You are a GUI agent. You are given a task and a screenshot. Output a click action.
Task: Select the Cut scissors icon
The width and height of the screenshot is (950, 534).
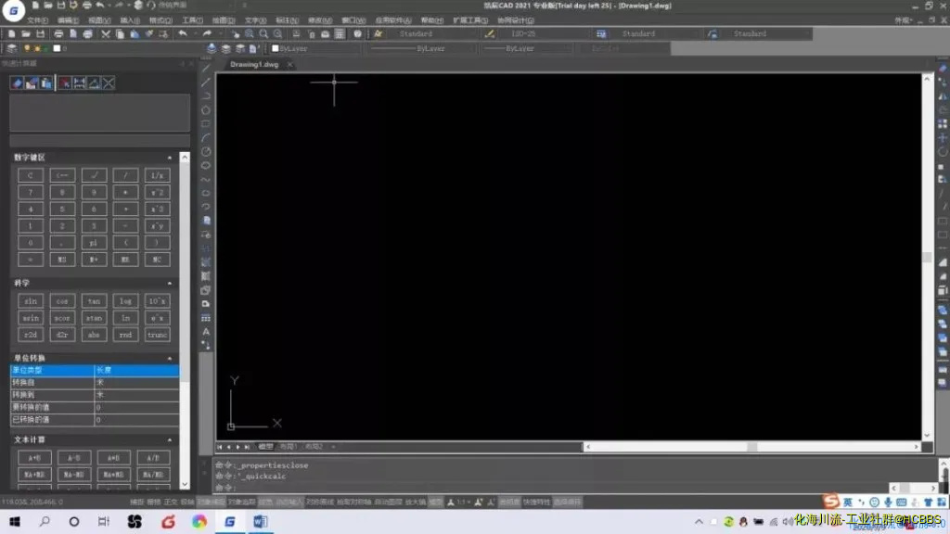point(106,34)
